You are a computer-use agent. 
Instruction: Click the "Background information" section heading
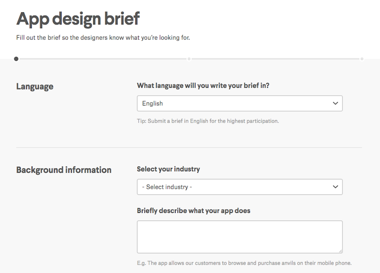64,170
